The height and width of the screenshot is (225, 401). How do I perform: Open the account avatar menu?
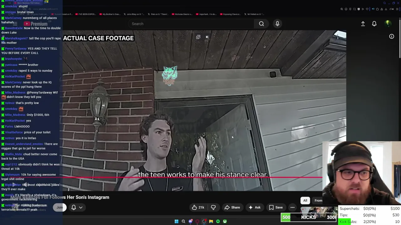(388, 24)
